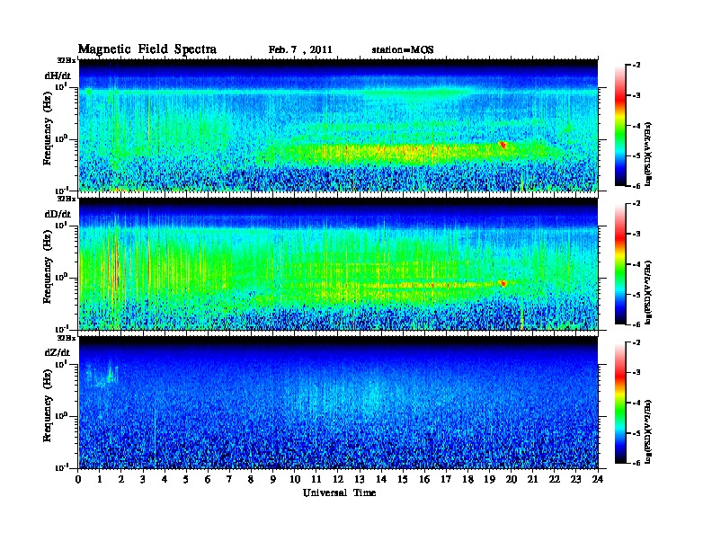The image size is (712, 550).
Task: Click hour 13 on the Universal Time axis
Action: point(360,479)
